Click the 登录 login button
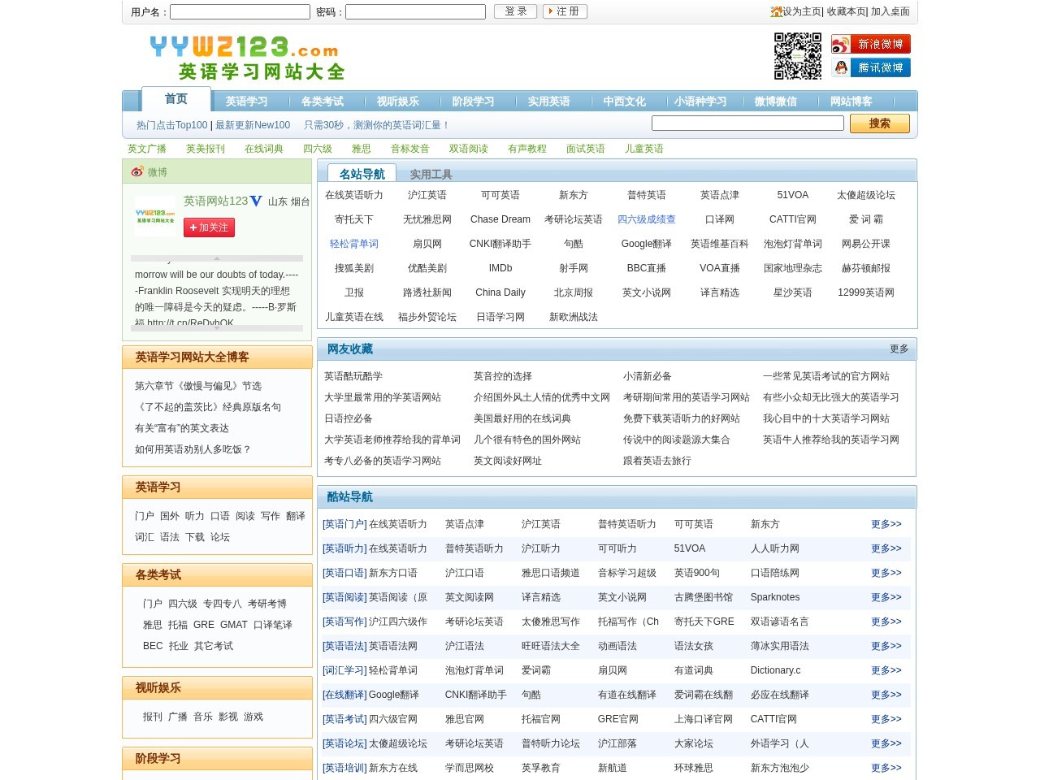 click(x=515, y=11)
